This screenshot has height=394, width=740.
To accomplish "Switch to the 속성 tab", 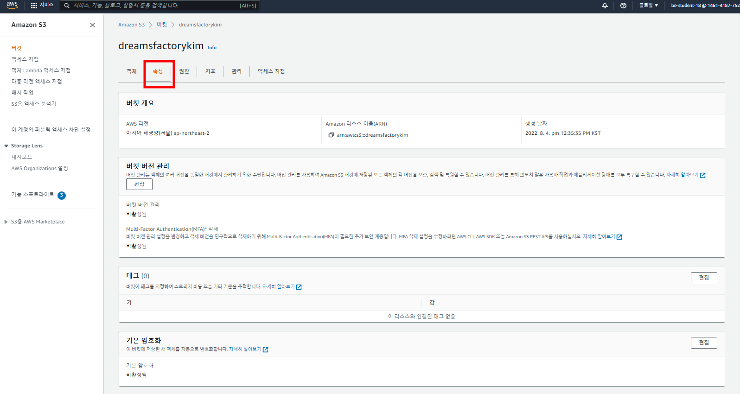I will [158, 71].
